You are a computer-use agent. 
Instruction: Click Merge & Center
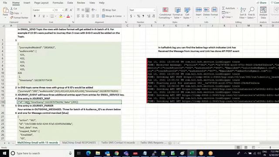coord(112,16)
